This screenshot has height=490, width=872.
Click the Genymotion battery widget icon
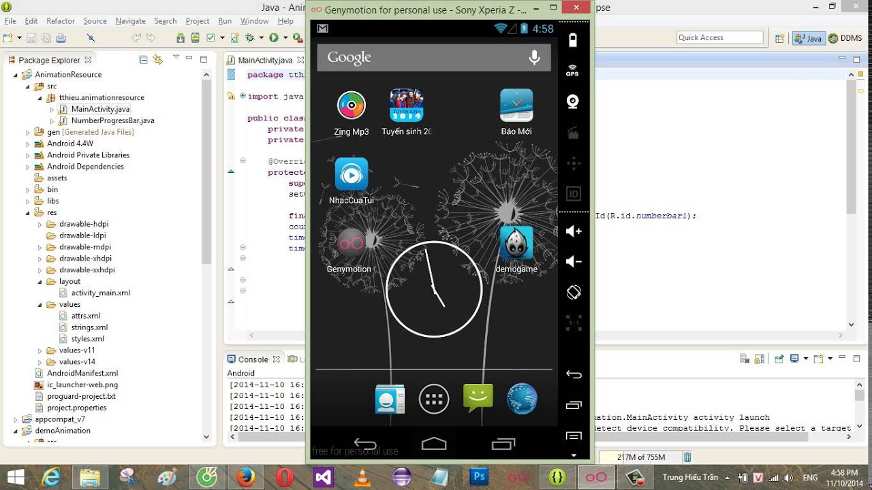pos(573,40)
